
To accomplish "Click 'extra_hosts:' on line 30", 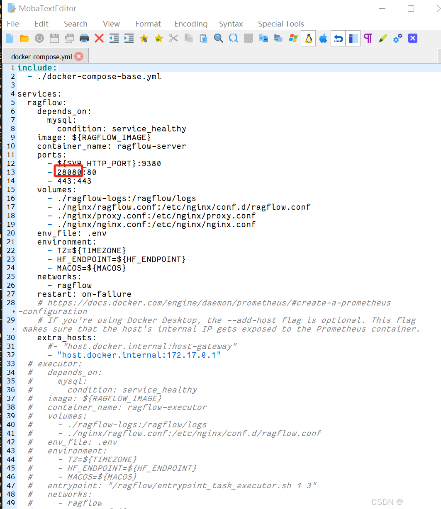I will coord(67,337).
